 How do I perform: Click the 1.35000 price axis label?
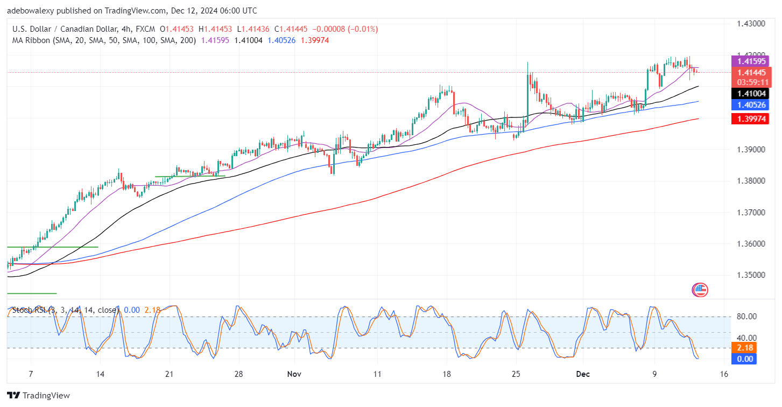click(x=751, y=275)
